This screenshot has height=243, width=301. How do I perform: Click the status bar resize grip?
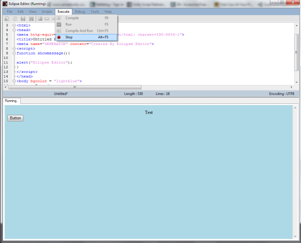[297, 94]
